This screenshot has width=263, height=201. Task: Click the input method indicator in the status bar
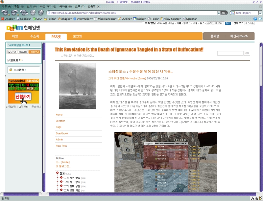point(257,198)
